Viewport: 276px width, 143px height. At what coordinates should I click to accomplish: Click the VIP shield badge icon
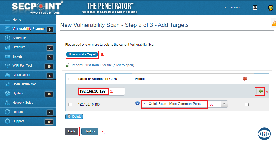tap(270, 8)
